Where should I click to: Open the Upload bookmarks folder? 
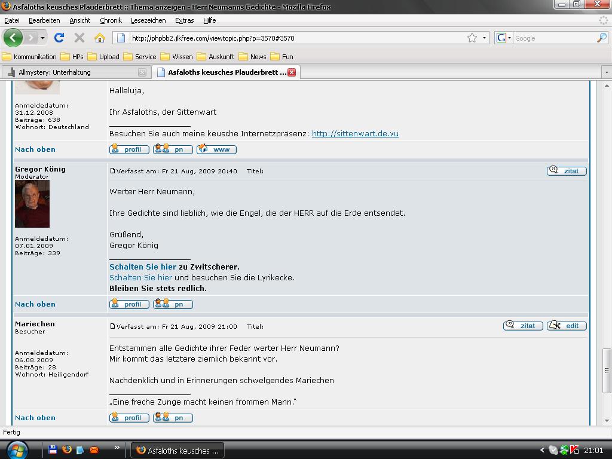103,57
